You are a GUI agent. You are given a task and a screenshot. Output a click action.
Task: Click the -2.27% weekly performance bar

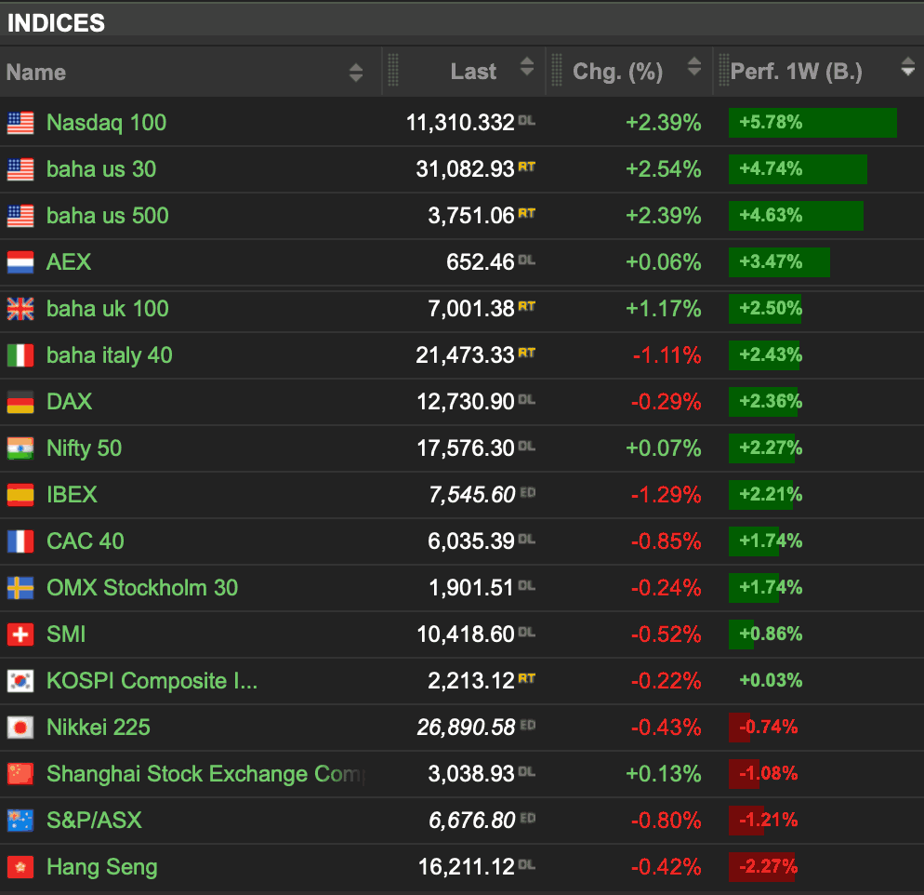pyautogui.click(x=762, y=867)
